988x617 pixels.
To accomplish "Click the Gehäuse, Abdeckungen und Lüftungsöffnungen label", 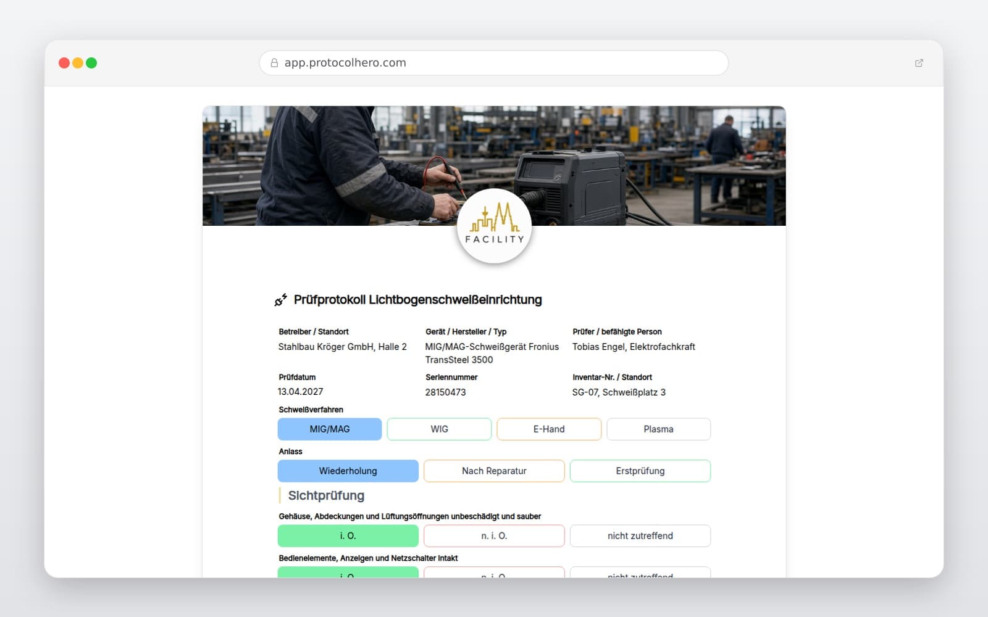I will [x=410, y=516].
